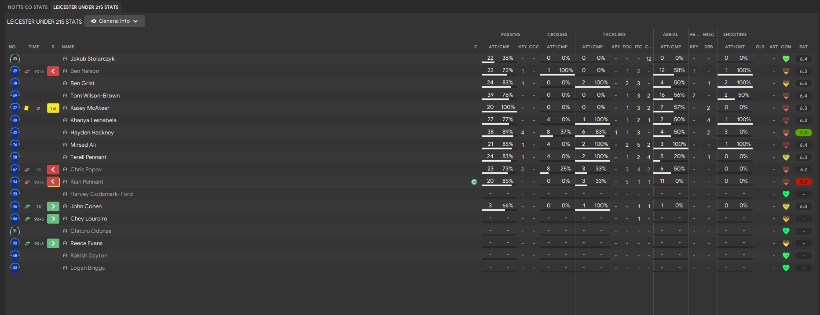Click Logan Briggs's green condition heart
The image size is (820, 315).
[x=786, y=268]
